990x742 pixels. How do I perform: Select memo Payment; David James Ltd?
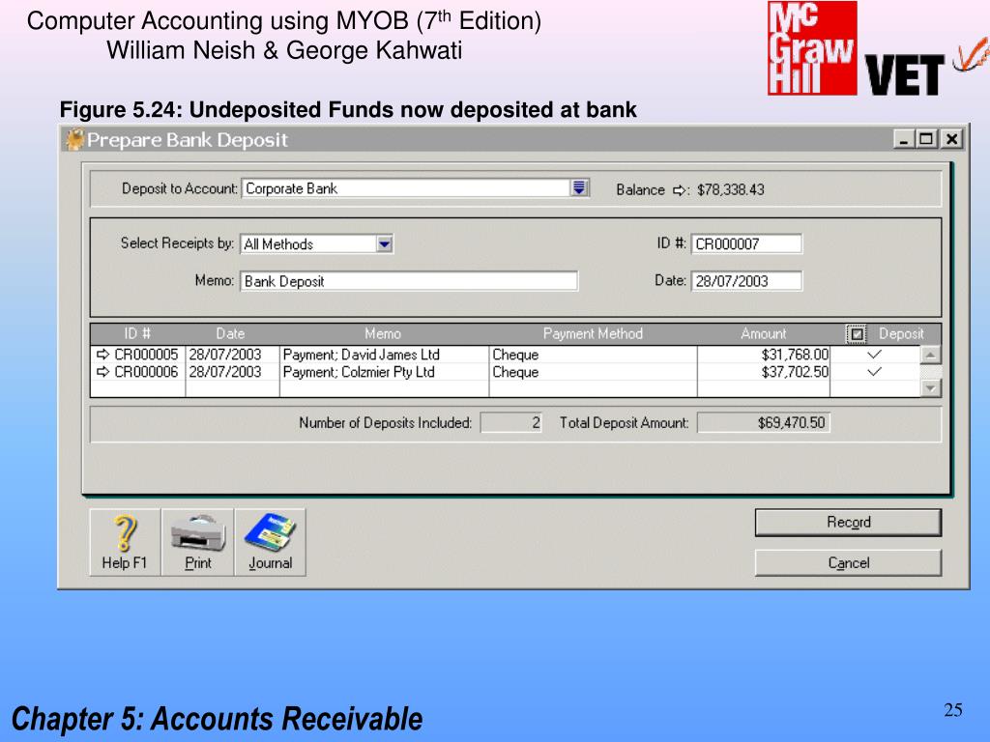(x=362, y=355)
